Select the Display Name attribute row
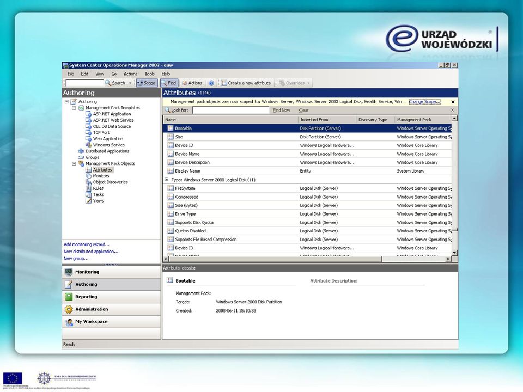Screen dimensions: 523x392 (307, 171)
